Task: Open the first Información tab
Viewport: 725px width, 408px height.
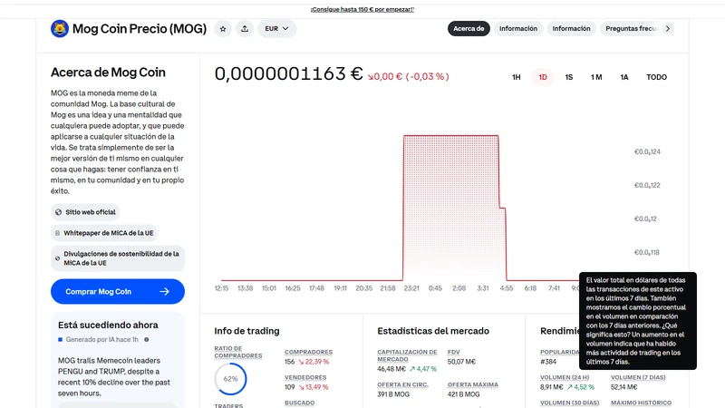Action: (517, 29)
